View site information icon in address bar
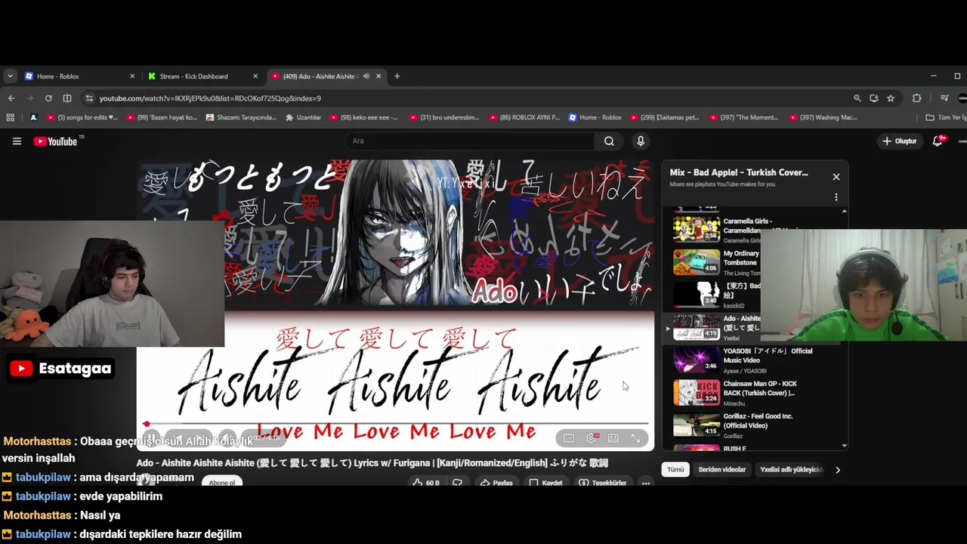This screenshot has width=967, height=544. (x=89, y=98)
